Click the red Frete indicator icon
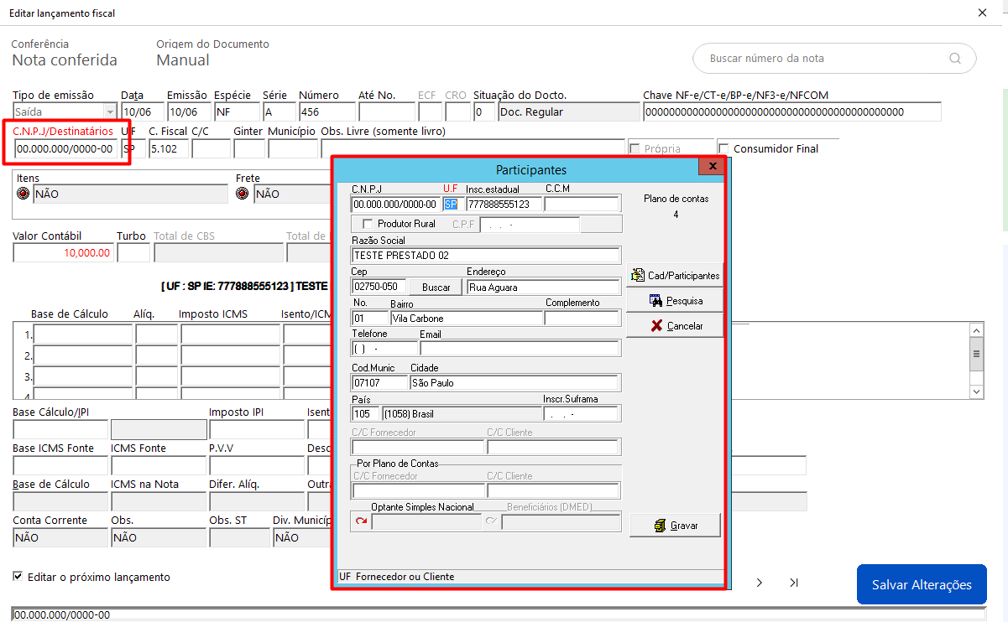 click(x=243, y=194)
